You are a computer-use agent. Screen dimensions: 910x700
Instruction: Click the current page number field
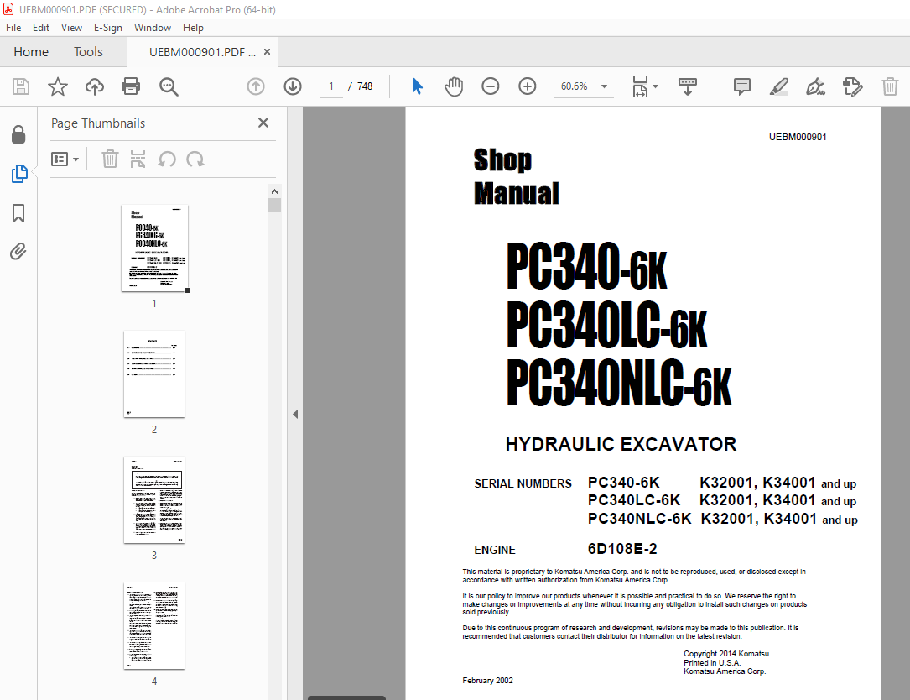tap(331, 86)
